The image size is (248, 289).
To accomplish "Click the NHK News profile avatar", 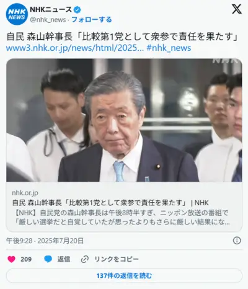I will [17, 14].
